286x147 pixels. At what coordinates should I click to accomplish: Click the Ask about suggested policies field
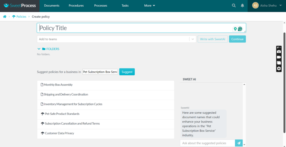click(x=208, y=143)
